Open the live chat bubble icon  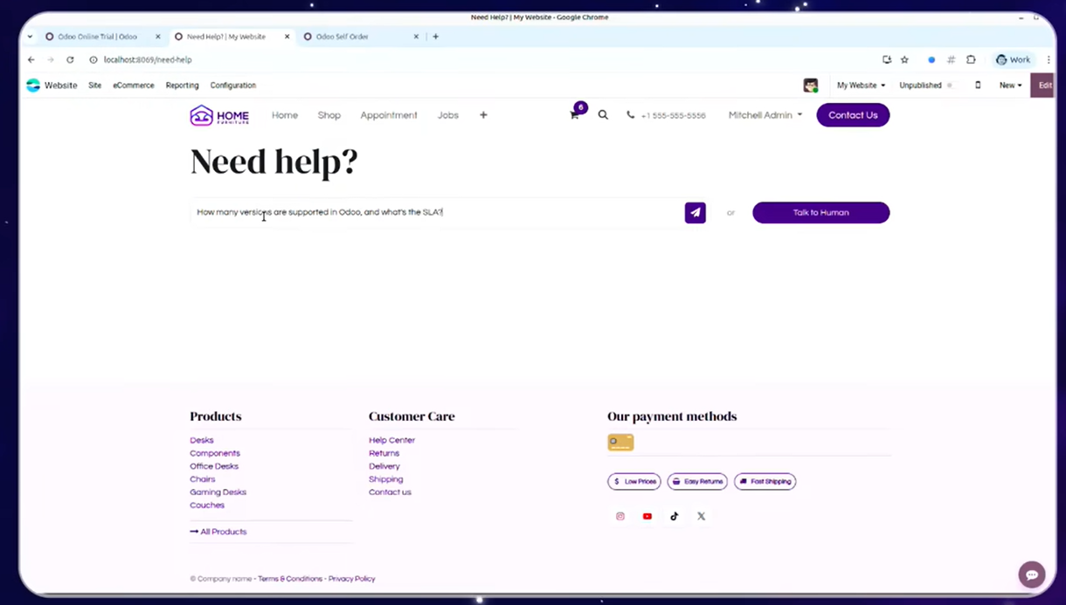pos(1031,574)
